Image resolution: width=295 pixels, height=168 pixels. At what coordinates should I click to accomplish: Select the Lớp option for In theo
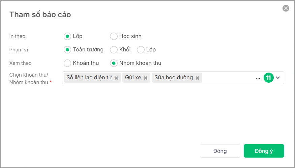point(67,36)
